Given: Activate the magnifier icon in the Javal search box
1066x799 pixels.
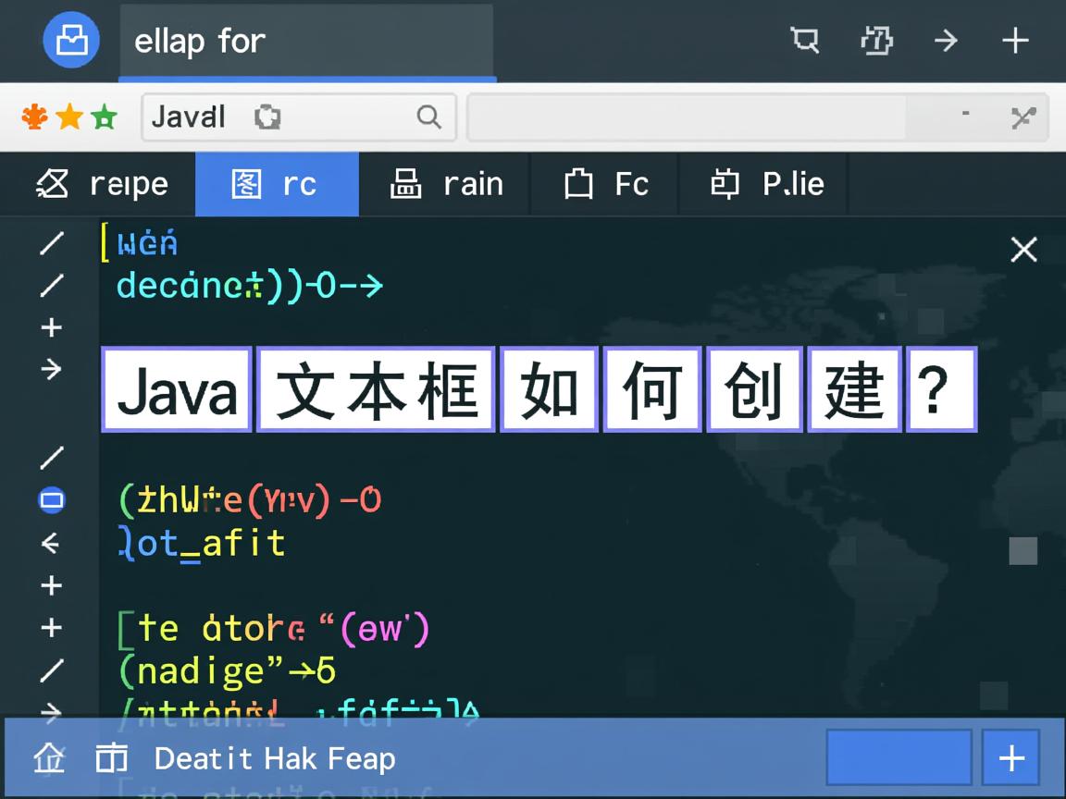Looking at the screenshot, I should (x=428, y=117).
